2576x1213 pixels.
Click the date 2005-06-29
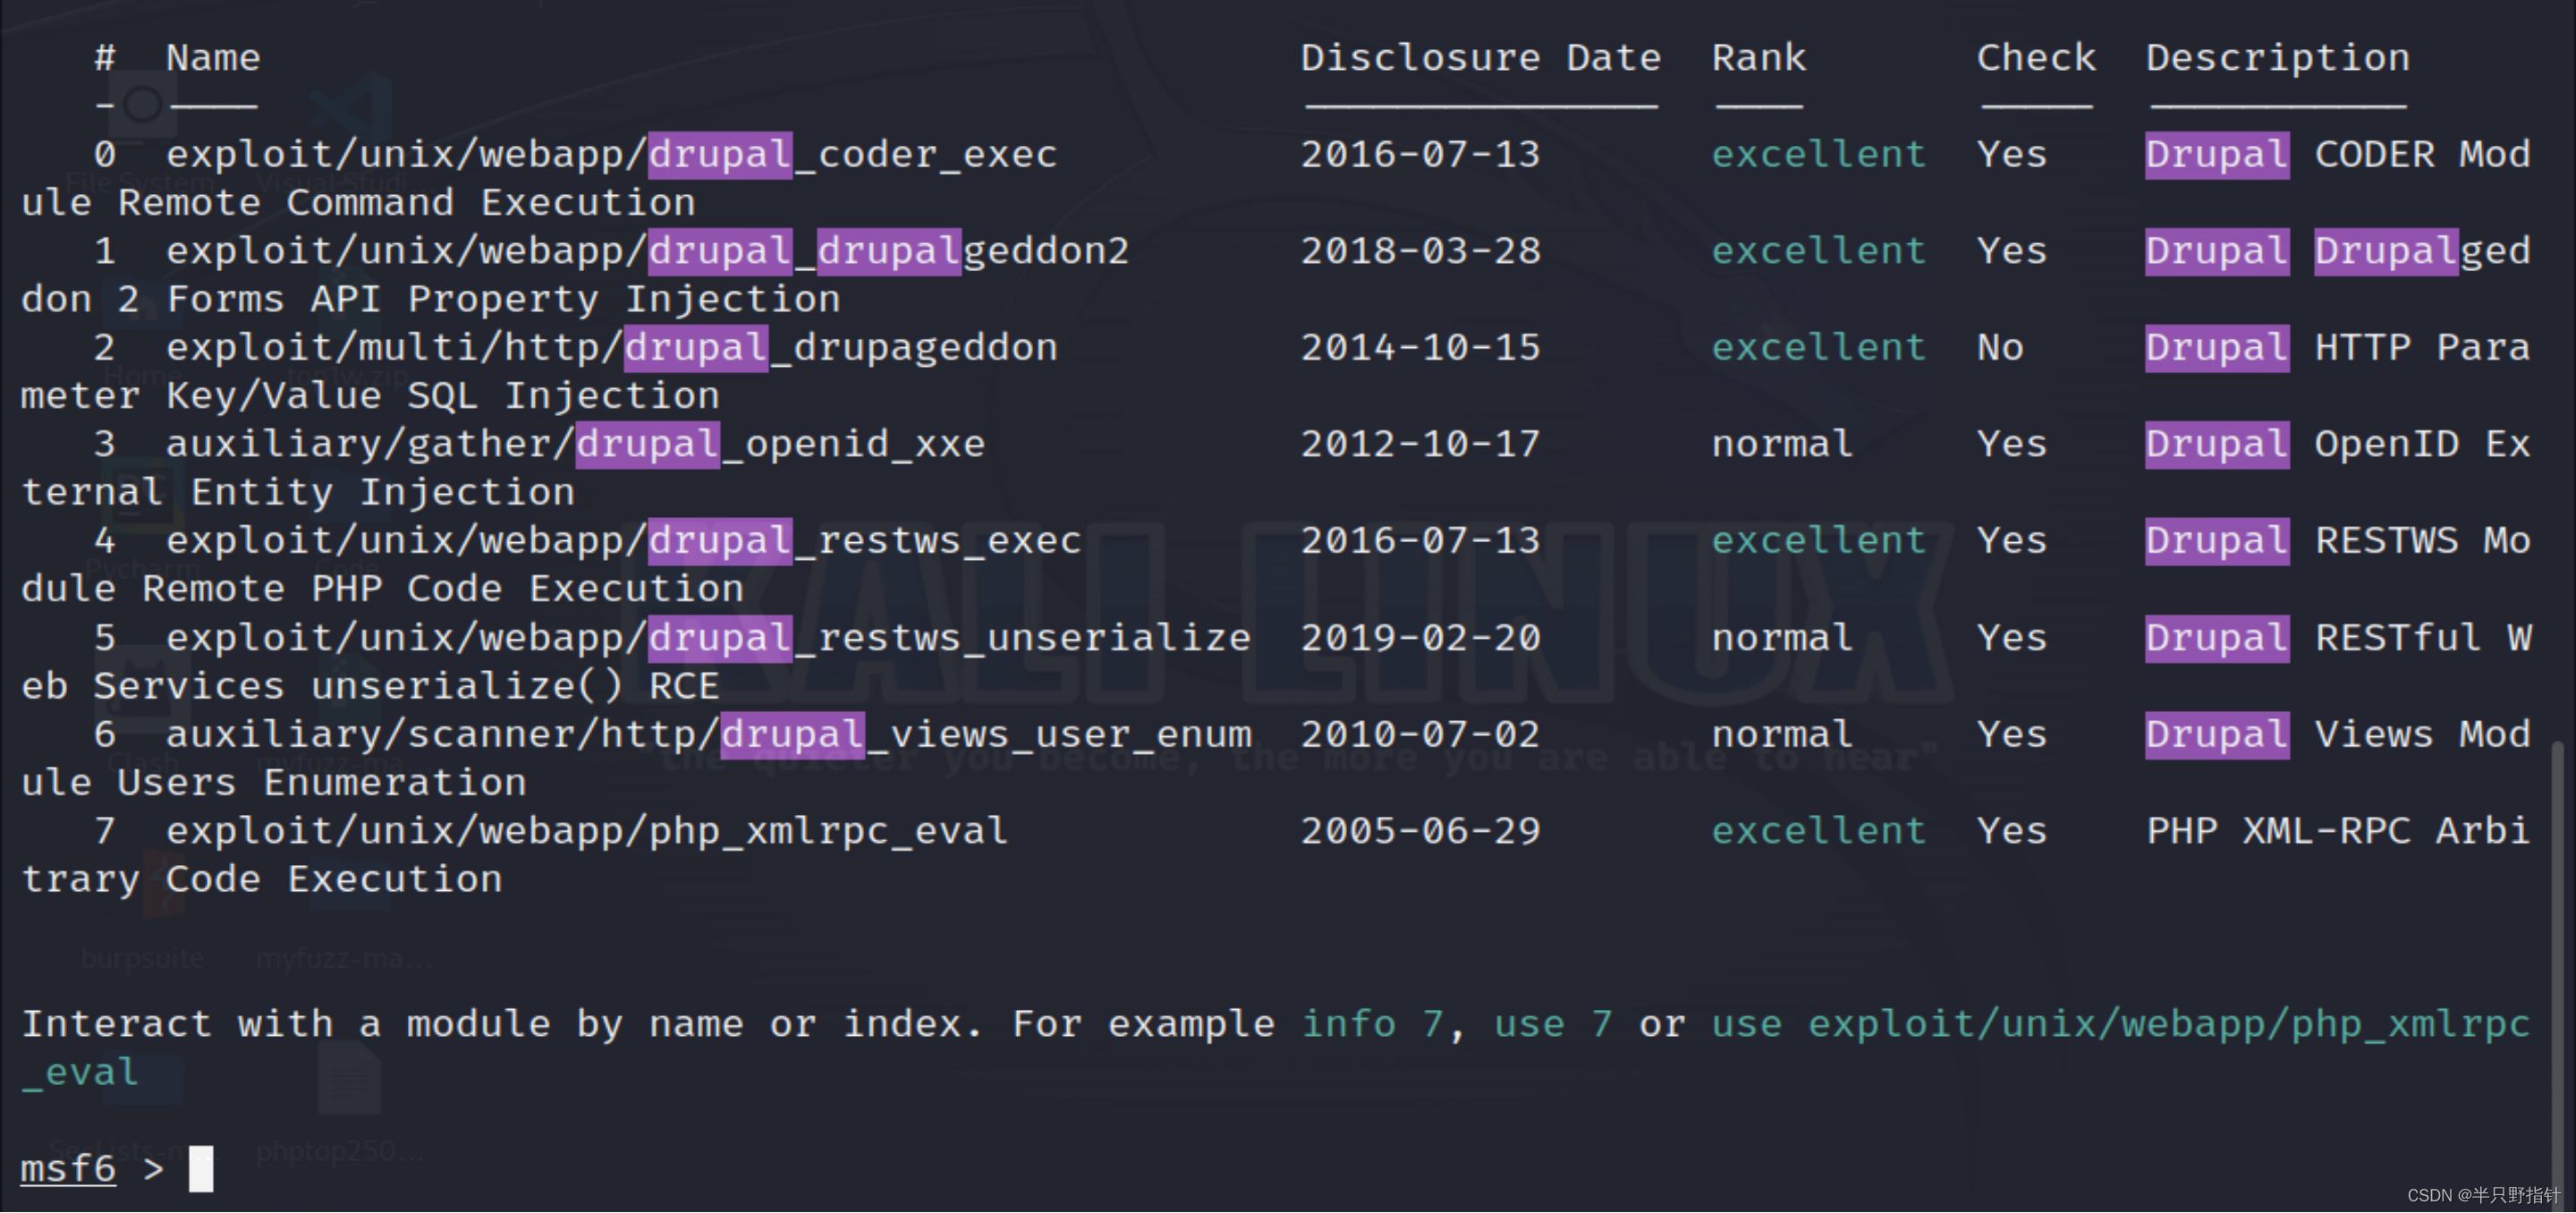pos(1420,832)
